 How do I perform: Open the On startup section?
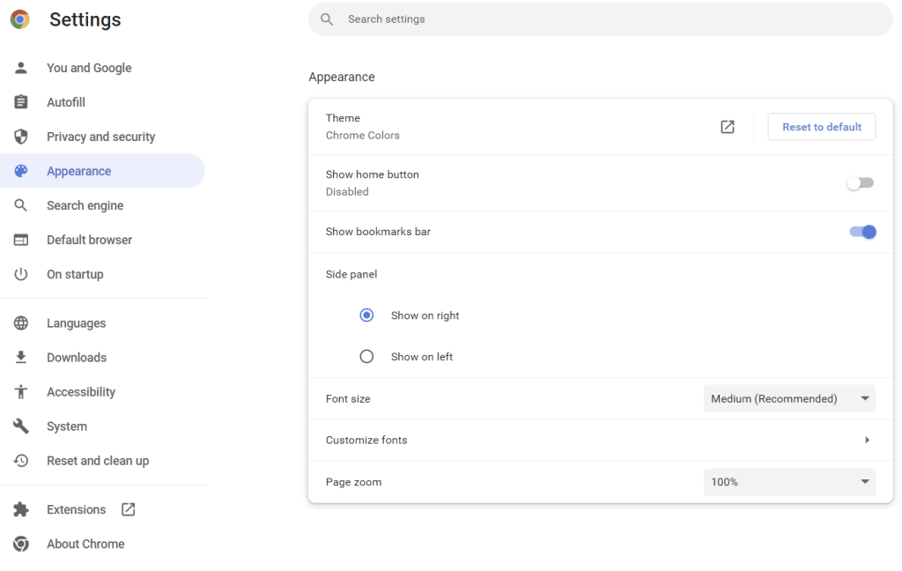(x=75, y=274)
